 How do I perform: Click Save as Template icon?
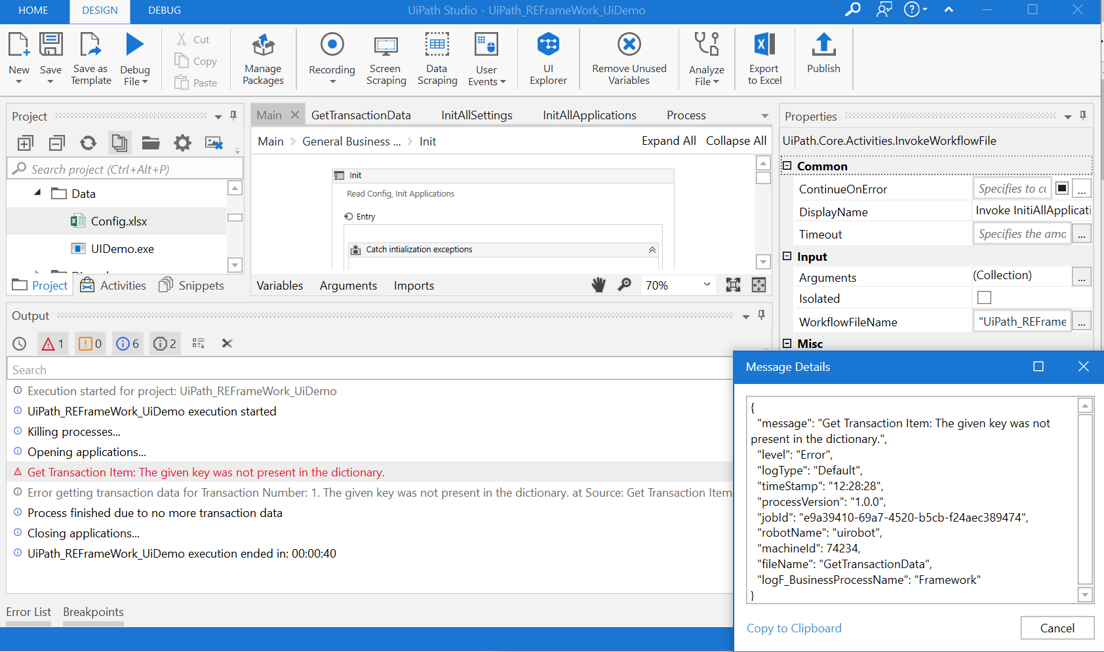click(90, 45)
